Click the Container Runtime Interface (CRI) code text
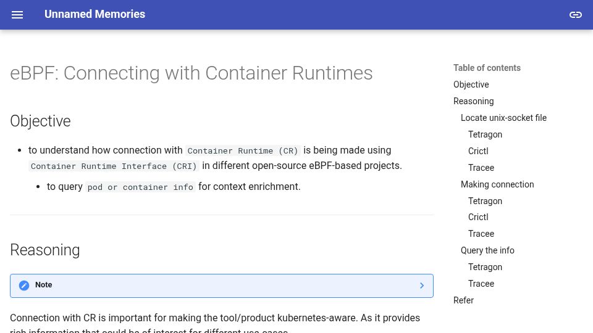 [114, 166]
